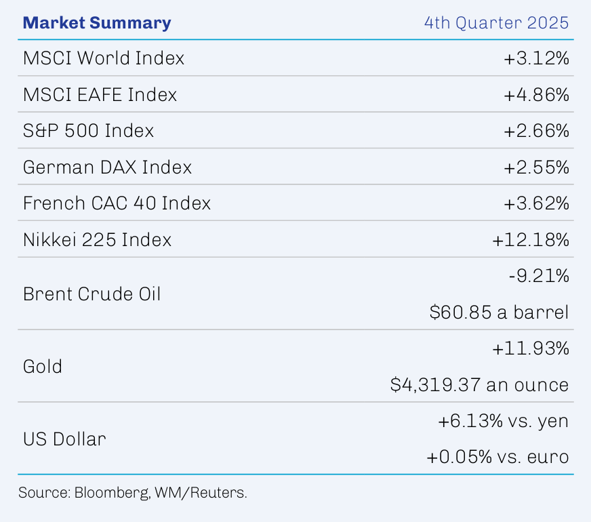Select the MSCI EAFE Index label
The image size is (591, 522).
[100, 95]
